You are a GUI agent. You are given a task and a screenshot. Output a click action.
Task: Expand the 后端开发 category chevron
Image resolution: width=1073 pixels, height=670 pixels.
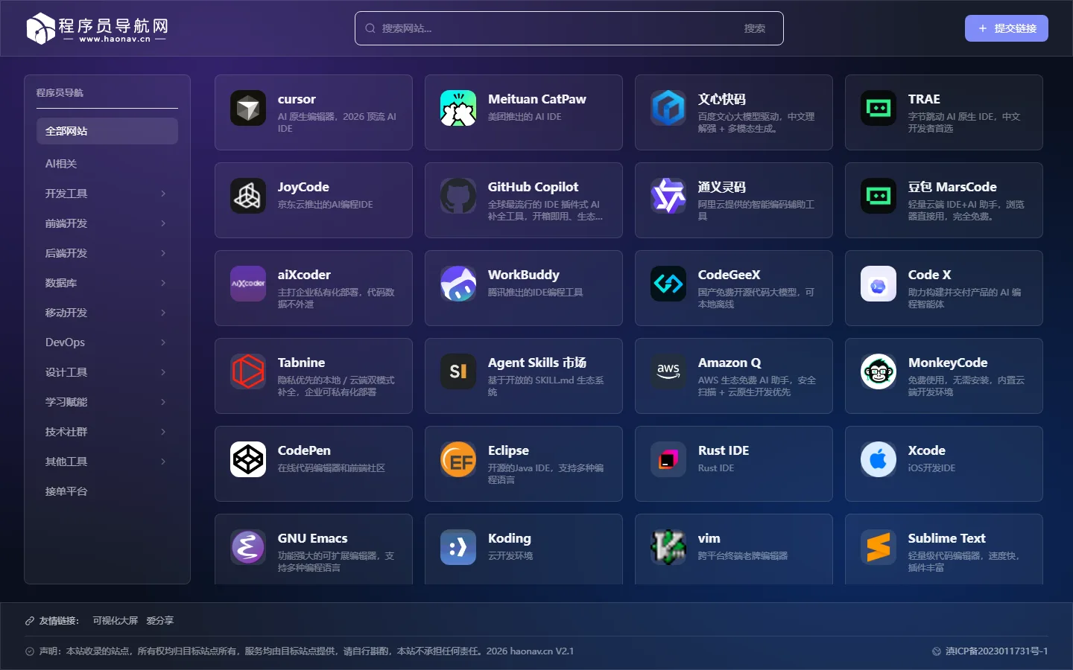click(x=163, y=253)
